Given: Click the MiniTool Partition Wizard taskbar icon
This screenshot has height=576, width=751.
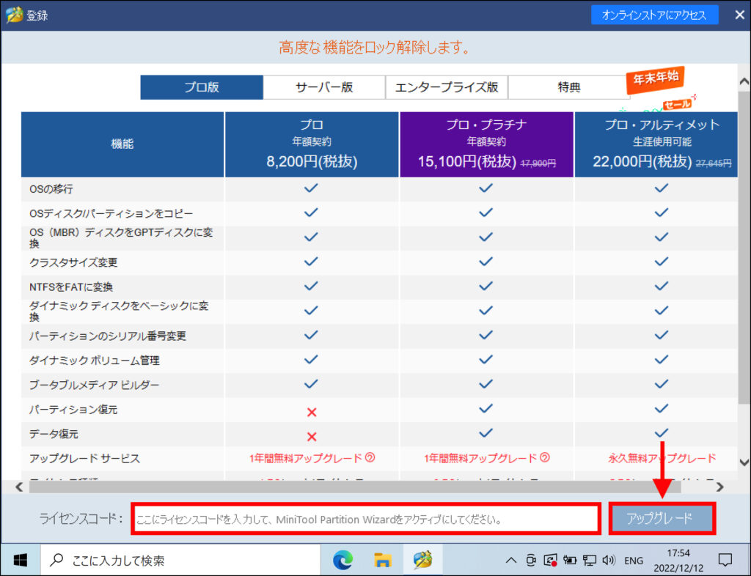Looking at the screenshot, I should click(423, 560).
